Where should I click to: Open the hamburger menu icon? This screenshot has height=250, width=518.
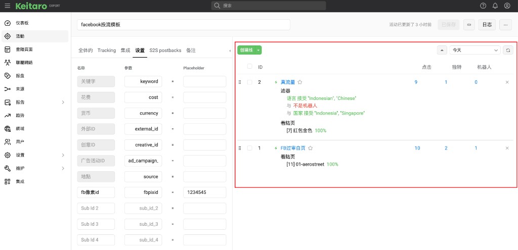coord(7,6)
